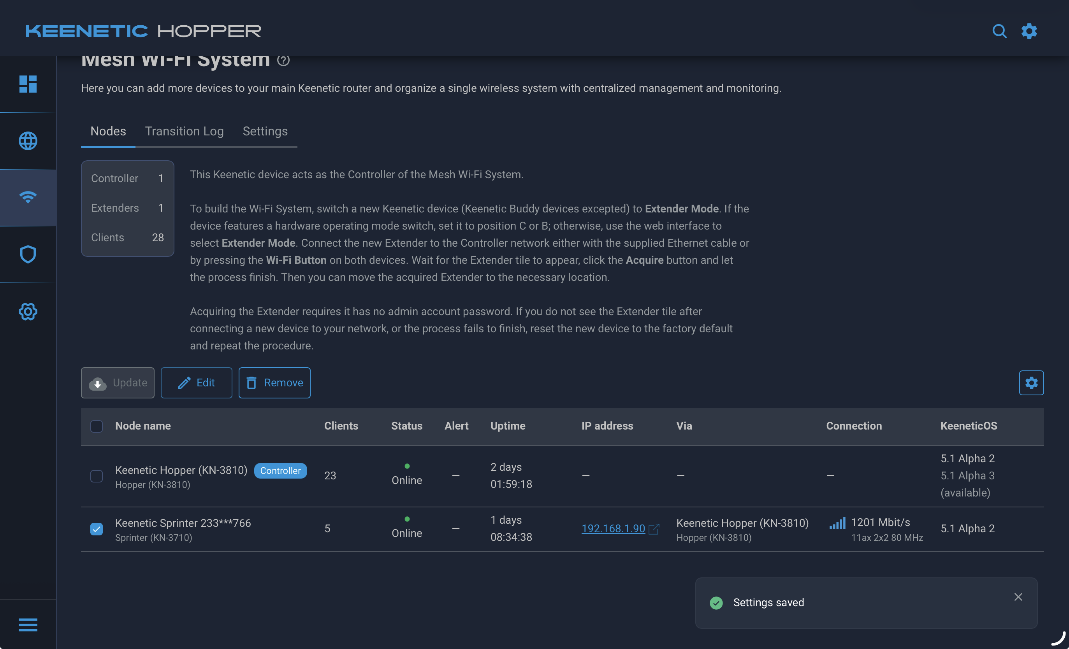Check the Keenetic Hopper controller row
Viewport: 1069px width, 649px height.
tap(96, 476)
